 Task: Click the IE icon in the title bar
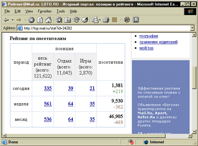tap(4, 4)
